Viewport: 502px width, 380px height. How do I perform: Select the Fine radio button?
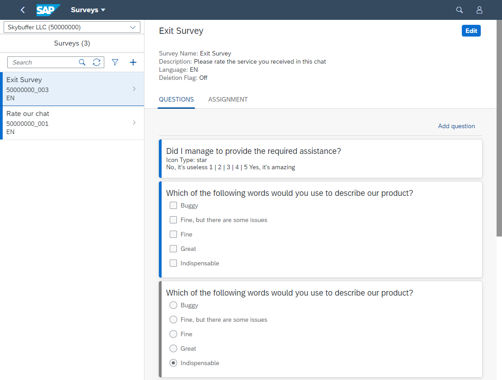tap(173, 334)
